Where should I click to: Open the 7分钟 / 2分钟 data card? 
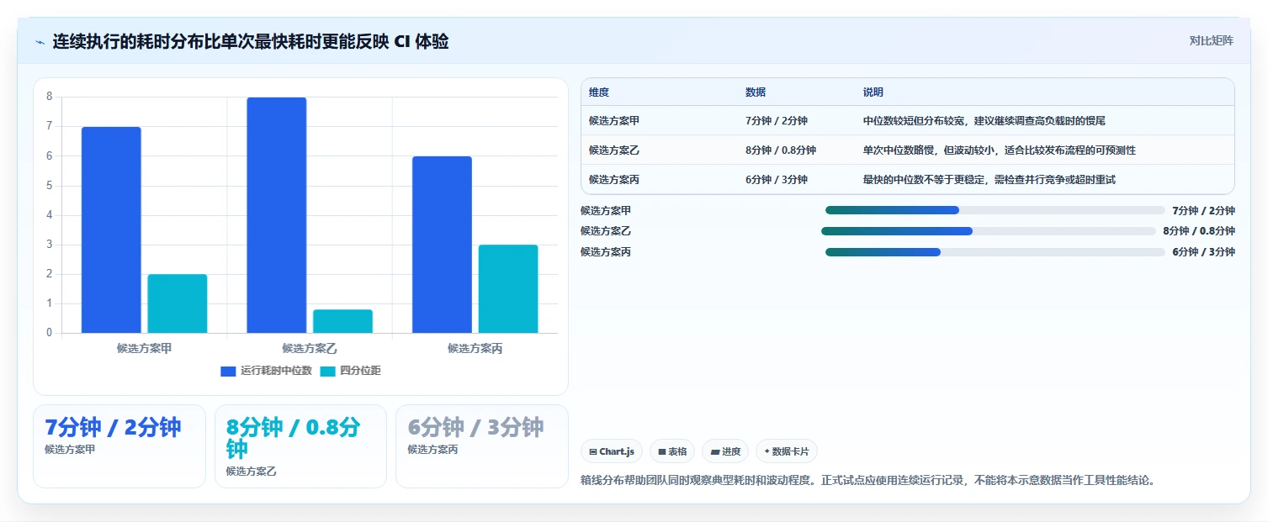pos(119,446)
